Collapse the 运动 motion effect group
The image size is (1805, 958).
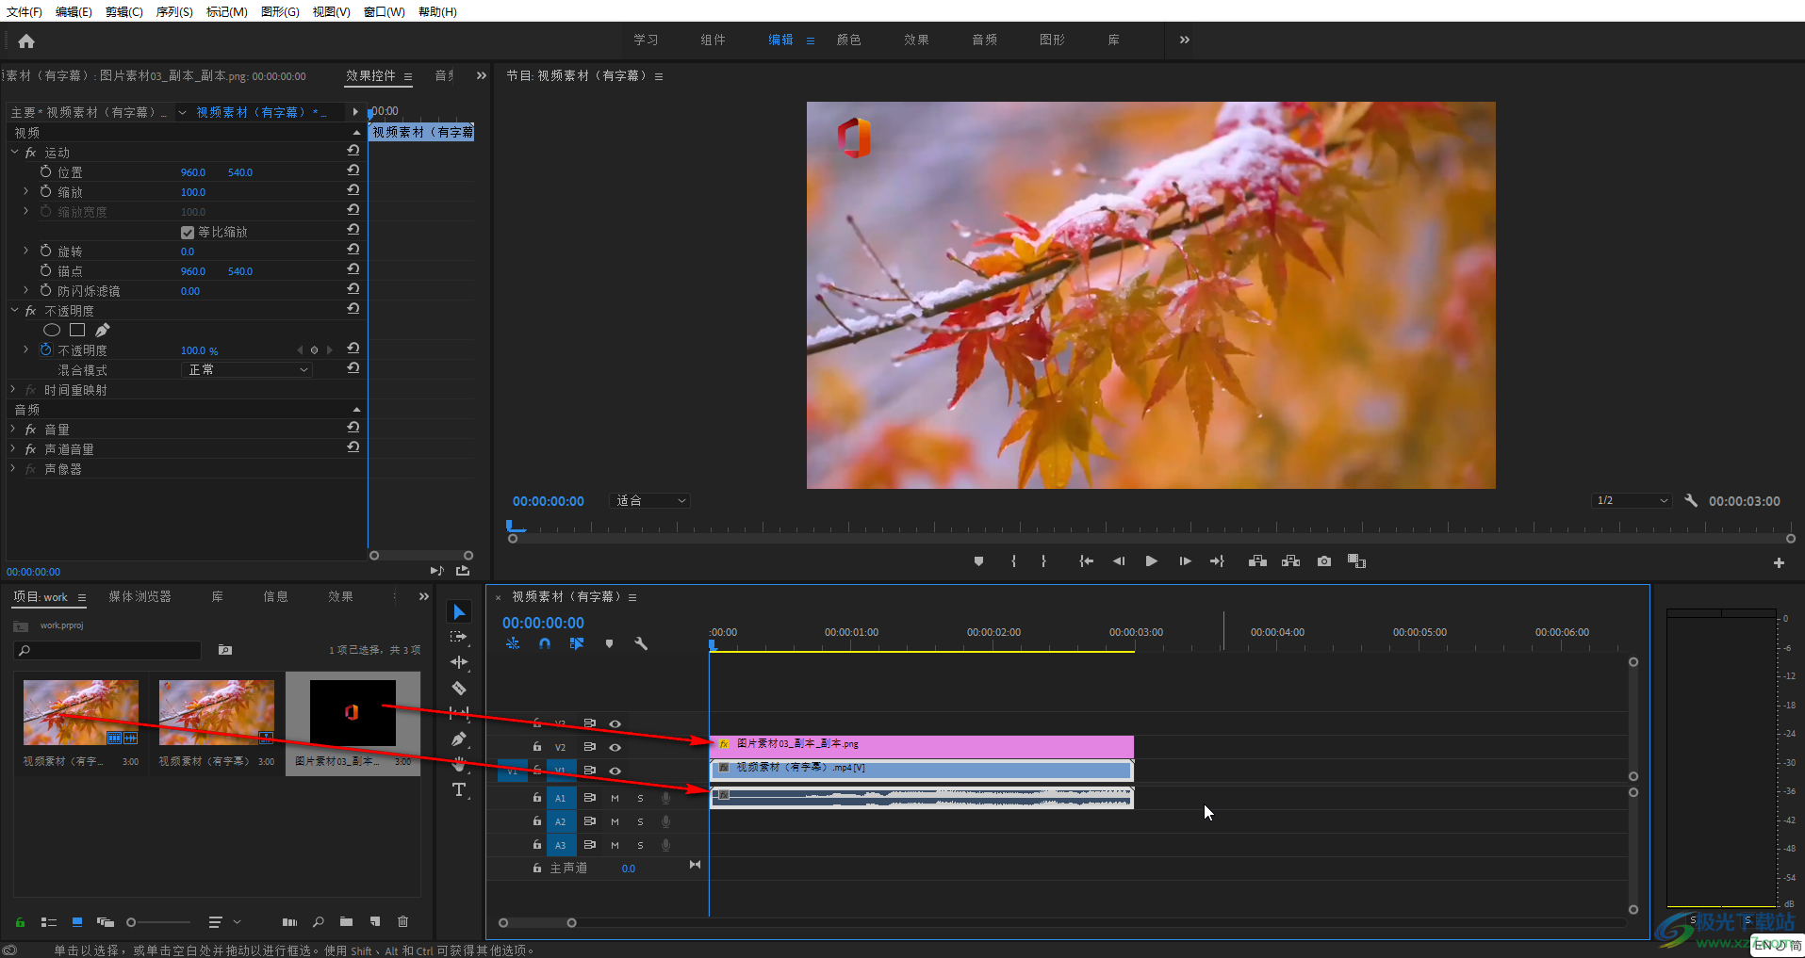[14, 152]
